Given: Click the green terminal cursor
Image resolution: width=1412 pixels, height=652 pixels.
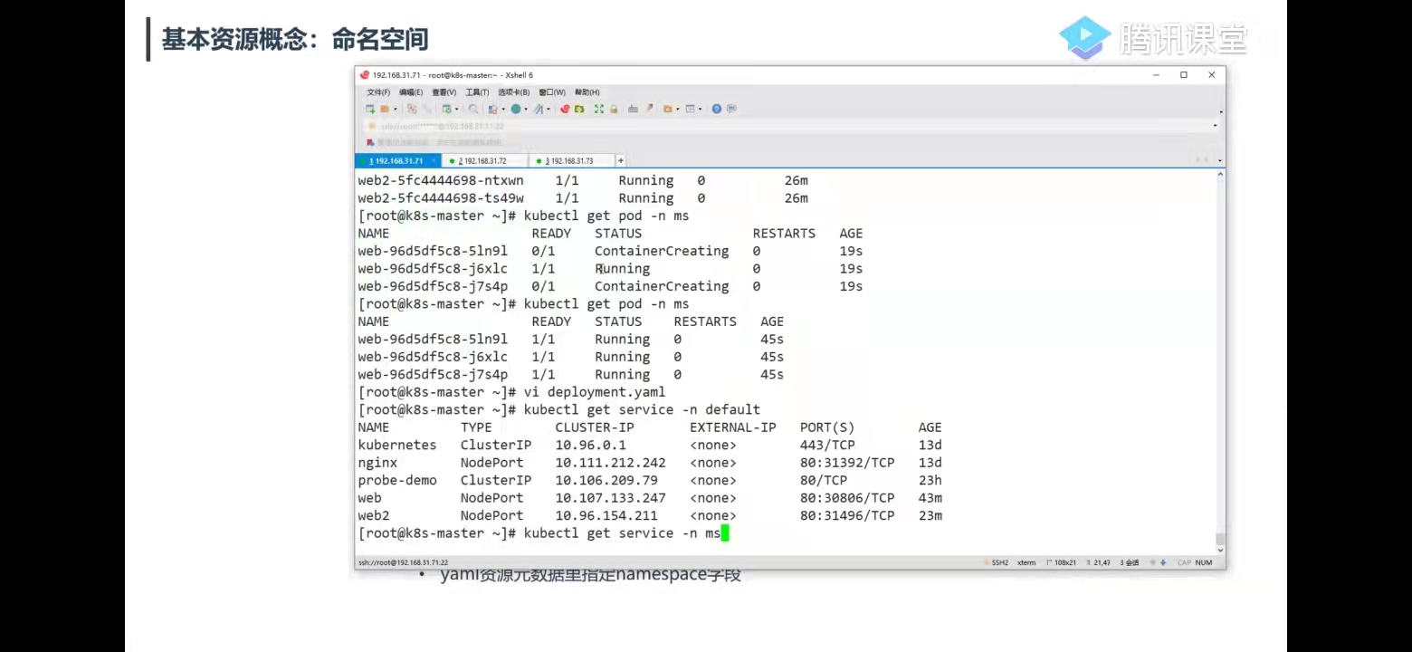Looking at the screenshot, I should point(725,533).
